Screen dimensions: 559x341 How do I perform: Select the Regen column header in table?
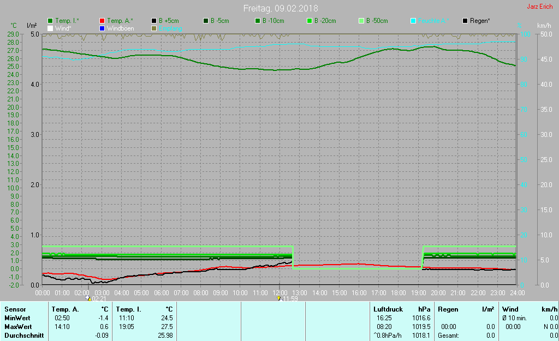point(448,309)
